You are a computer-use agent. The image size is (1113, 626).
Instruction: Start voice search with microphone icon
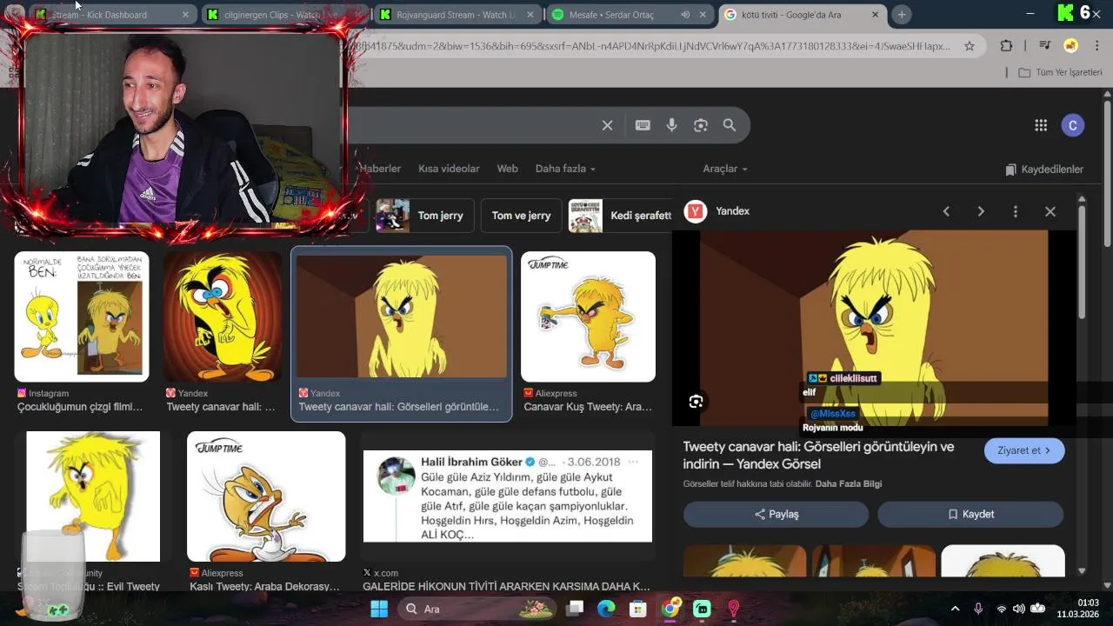click(x=671, y=125)
